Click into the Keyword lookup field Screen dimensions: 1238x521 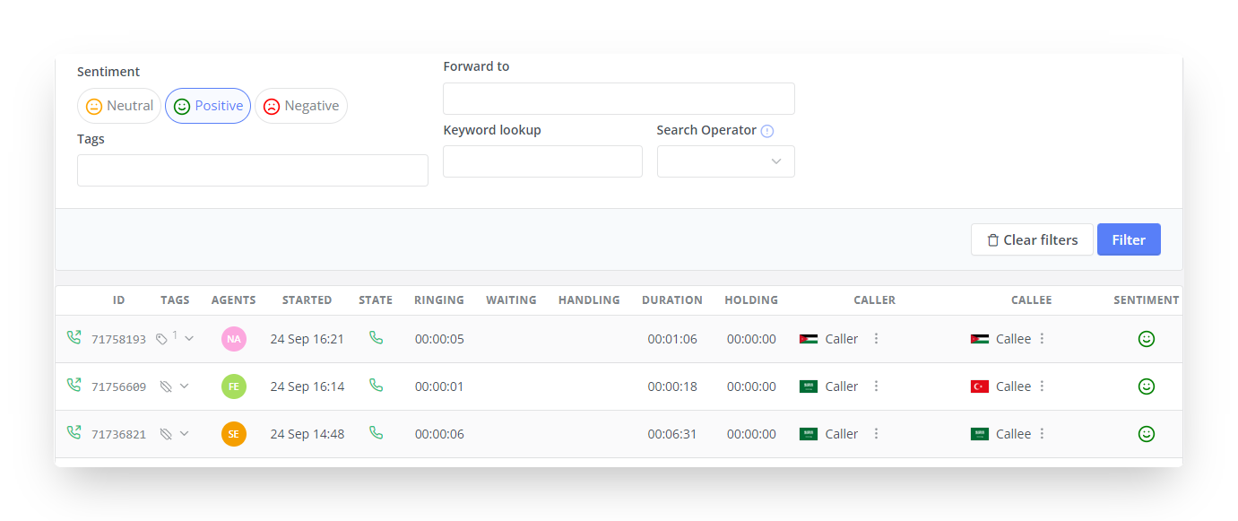542,161
